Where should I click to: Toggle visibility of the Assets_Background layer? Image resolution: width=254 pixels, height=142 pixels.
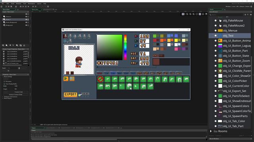point(26,22)
